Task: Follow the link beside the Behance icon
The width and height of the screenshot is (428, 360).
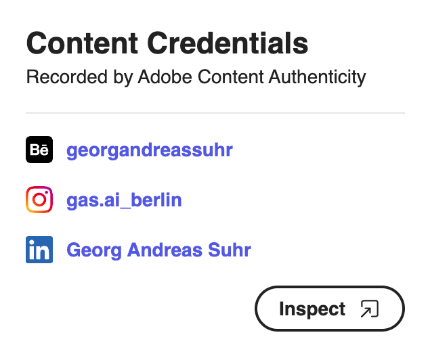Action: coord(150,150)
